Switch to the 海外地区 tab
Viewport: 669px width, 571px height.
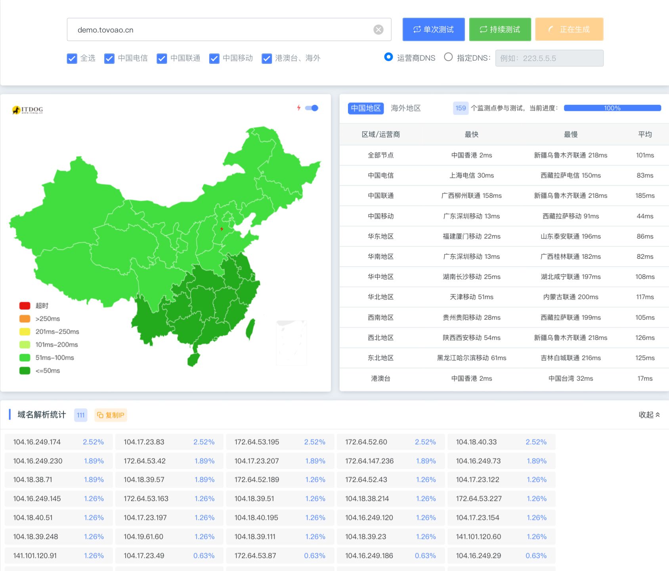pyautogui.click(x=406, y=108)
